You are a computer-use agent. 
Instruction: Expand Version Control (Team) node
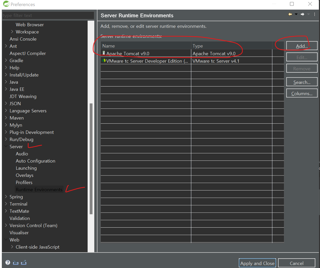pyautogui.click(x=6, y=225)
